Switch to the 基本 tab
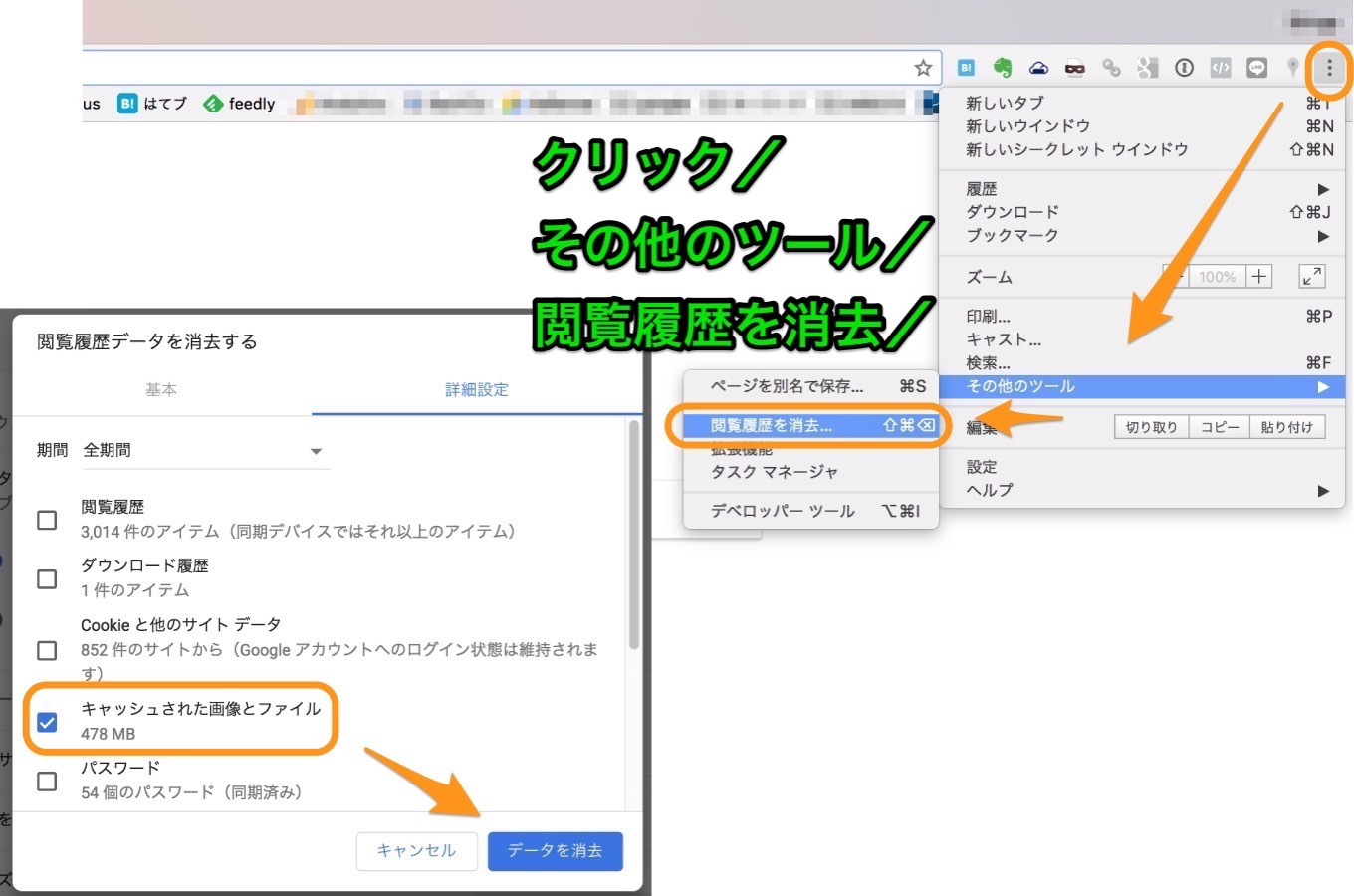This screenshot has width=1354, height=896. click(161, 389)
